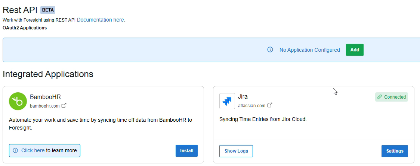Show Logs for Jira integration
Screen dimensions: 420x166
[x=236, y=151]
